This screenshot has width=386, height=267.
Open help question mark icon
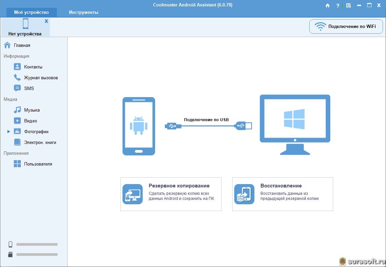(x=338, y=5)
